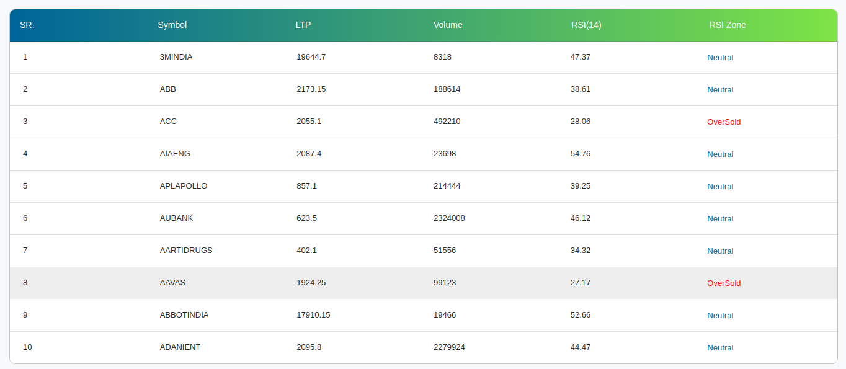Click the LTP column header
The image size is (846, 369).
303,25
